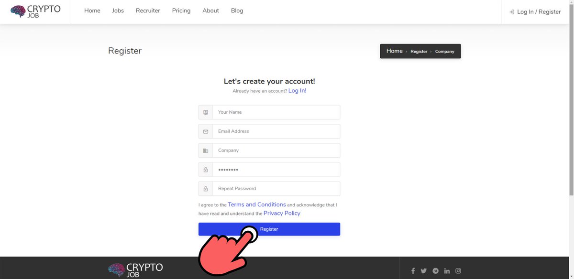Viewport: 574px width, 279px height.
Task: Click the page vertical scrollbar thumb
Action: pos(571,100)
